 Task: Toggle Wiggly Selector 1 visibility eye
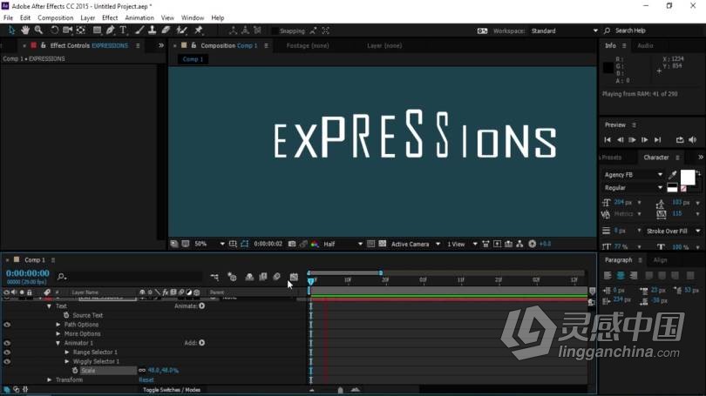point(7,361)
